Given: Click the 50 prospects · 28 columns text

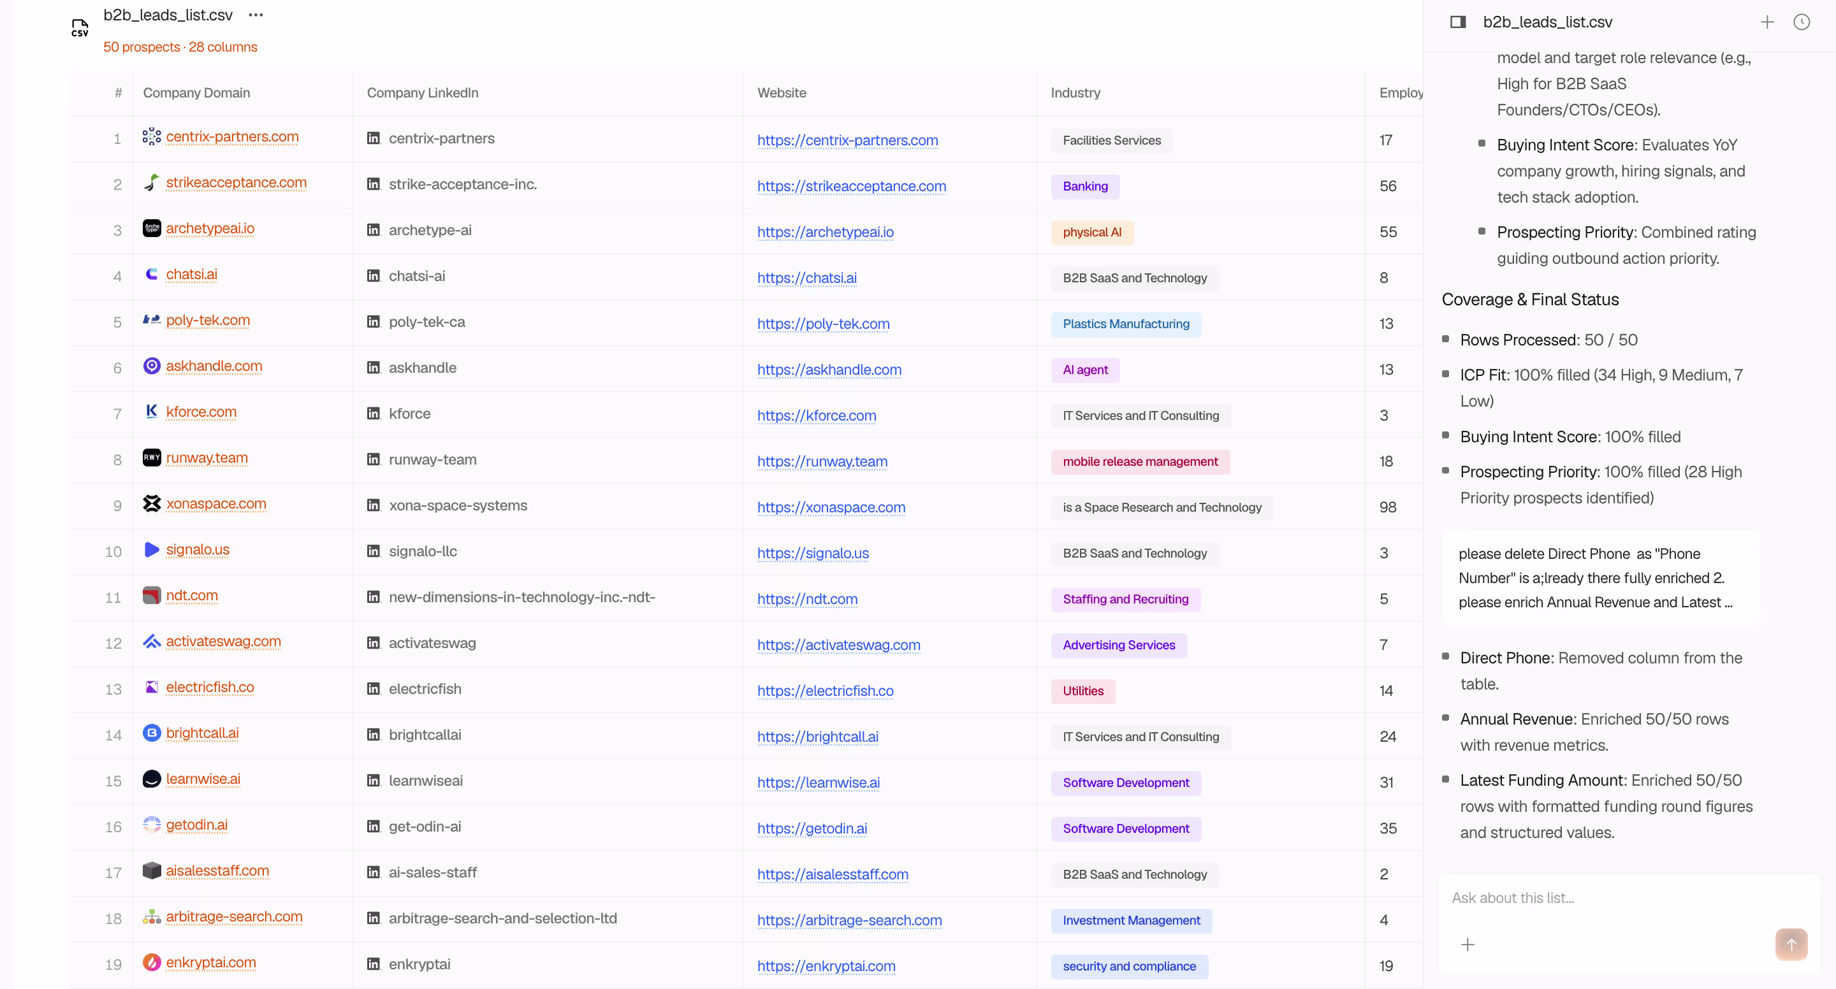Looking at the screenshot, I should click(180, 47).
